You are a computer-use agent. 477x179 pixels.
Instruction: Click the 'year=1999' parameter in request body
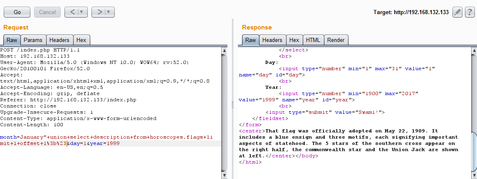(105, 143)
